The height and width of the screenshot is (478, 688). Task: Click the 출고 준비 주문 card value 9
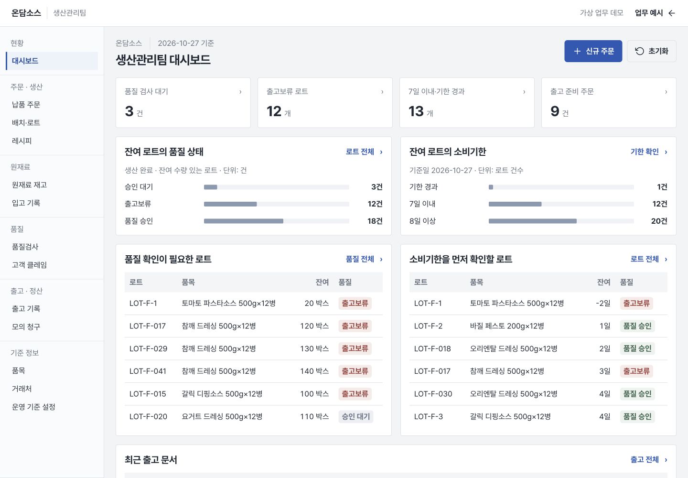[x=555, y=111]
